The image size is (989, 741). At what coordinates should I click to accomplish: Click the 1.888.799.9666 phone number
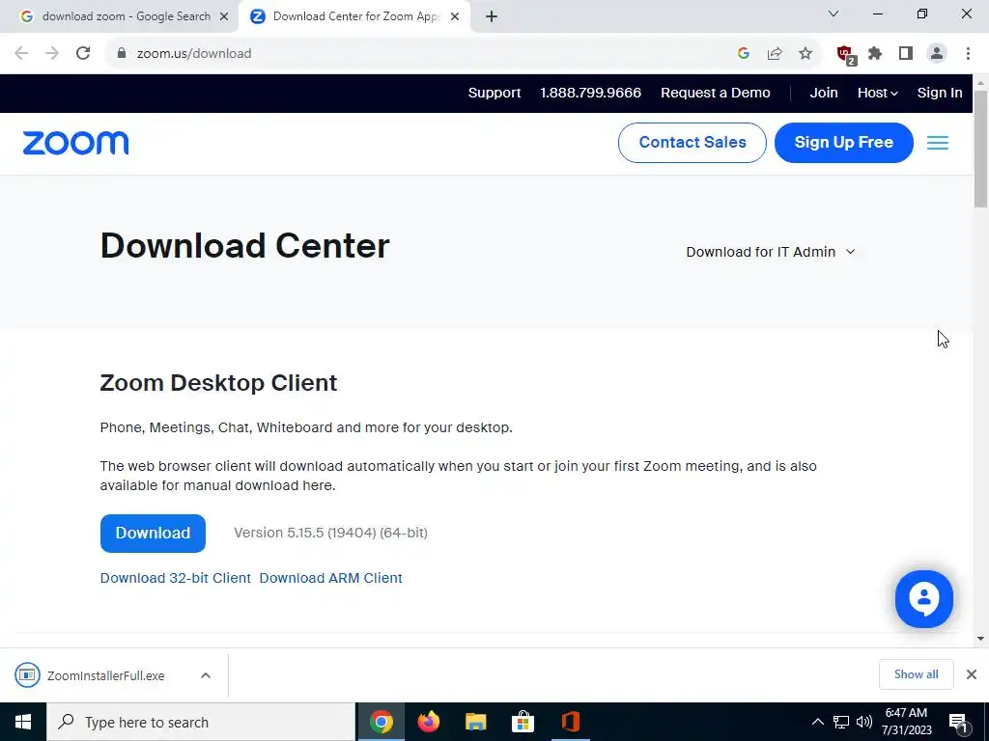(590, 93)
